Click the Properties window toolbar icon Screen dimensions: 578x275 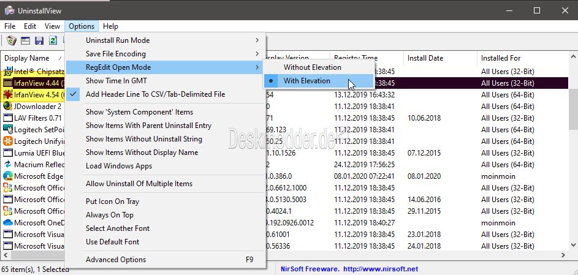pyautogui.click(x=25, y=40)
